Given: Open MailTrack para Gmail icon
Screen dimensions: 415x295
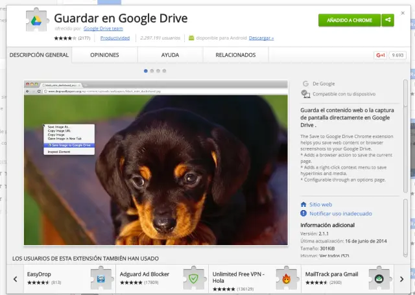Looking at the screenshot, I should click(x=378, y=279).
